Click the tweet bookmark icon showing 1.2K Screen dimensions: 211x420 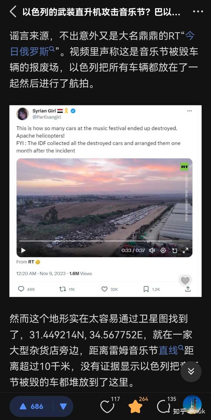[146, 289]
